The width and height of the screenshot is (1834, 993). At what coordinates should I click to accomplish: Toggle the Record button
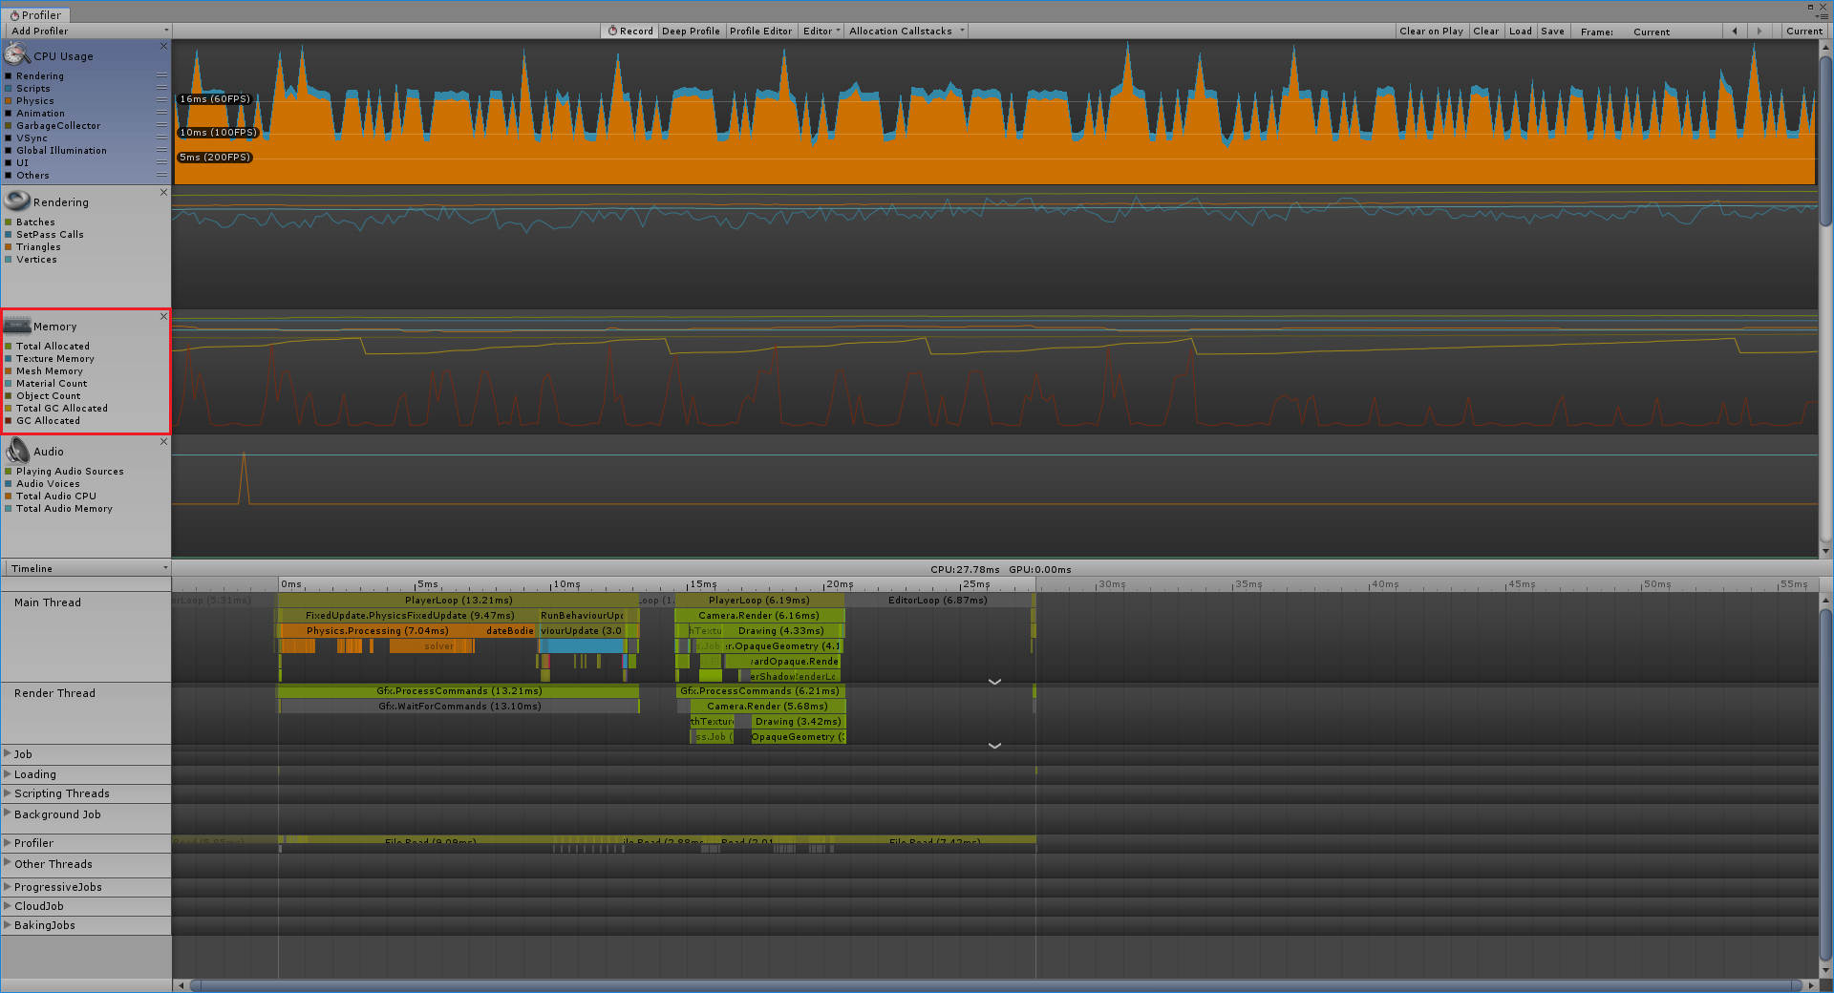tap(630, 32)
